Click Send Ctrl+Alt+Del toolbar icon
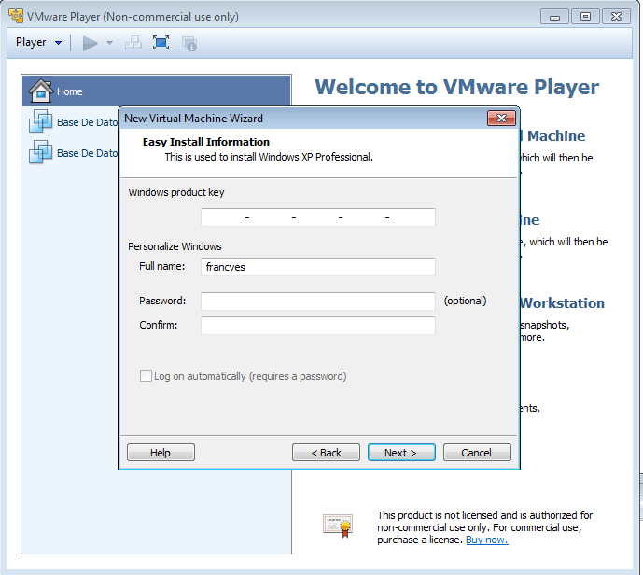The image size is (643, 575). [133, 43]
